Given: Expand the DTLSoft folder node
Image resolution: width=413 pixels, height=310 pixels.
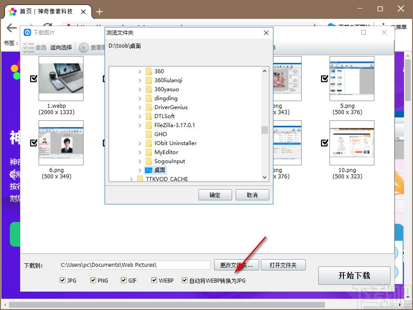Looking at the screenshot, I should [140, 116].
